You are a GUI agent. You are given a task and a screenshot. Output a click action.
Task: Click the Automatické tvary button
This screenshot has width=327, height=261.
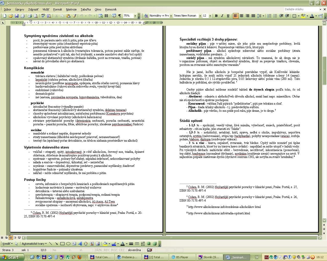coord(34,244)
